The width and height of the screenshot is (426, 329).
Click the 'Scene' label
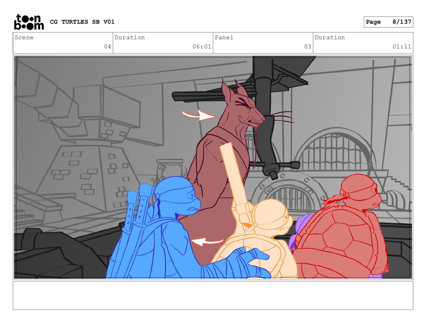point(24,37)
